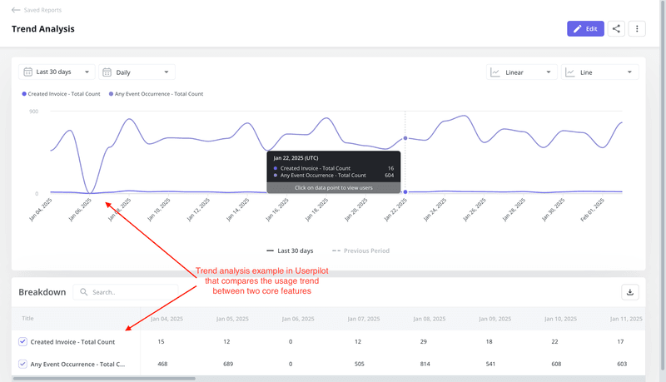
Task: Uncheck Created Invoice - Total Count row
Action: pos(22,341)
